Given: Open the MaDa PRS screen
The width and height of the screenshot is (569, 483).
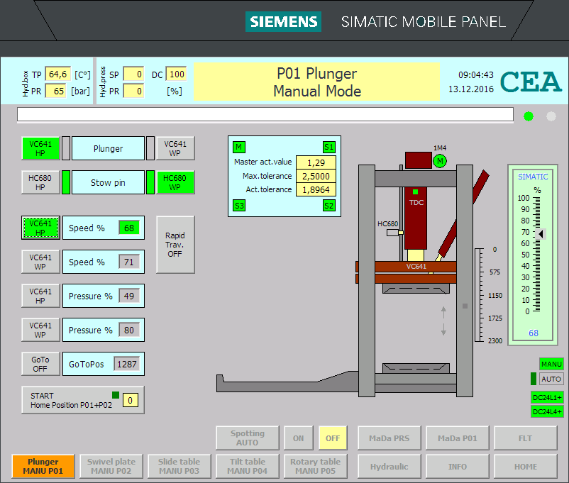Looking at the screenshot, I should click(390, 438).
